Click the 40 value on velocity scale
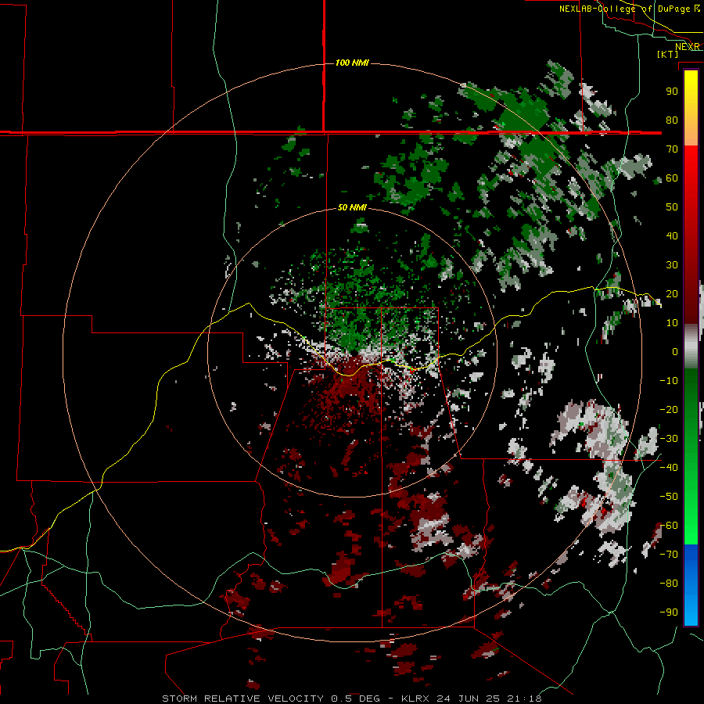This screenshot has width=704, height=704. [672, 235]
